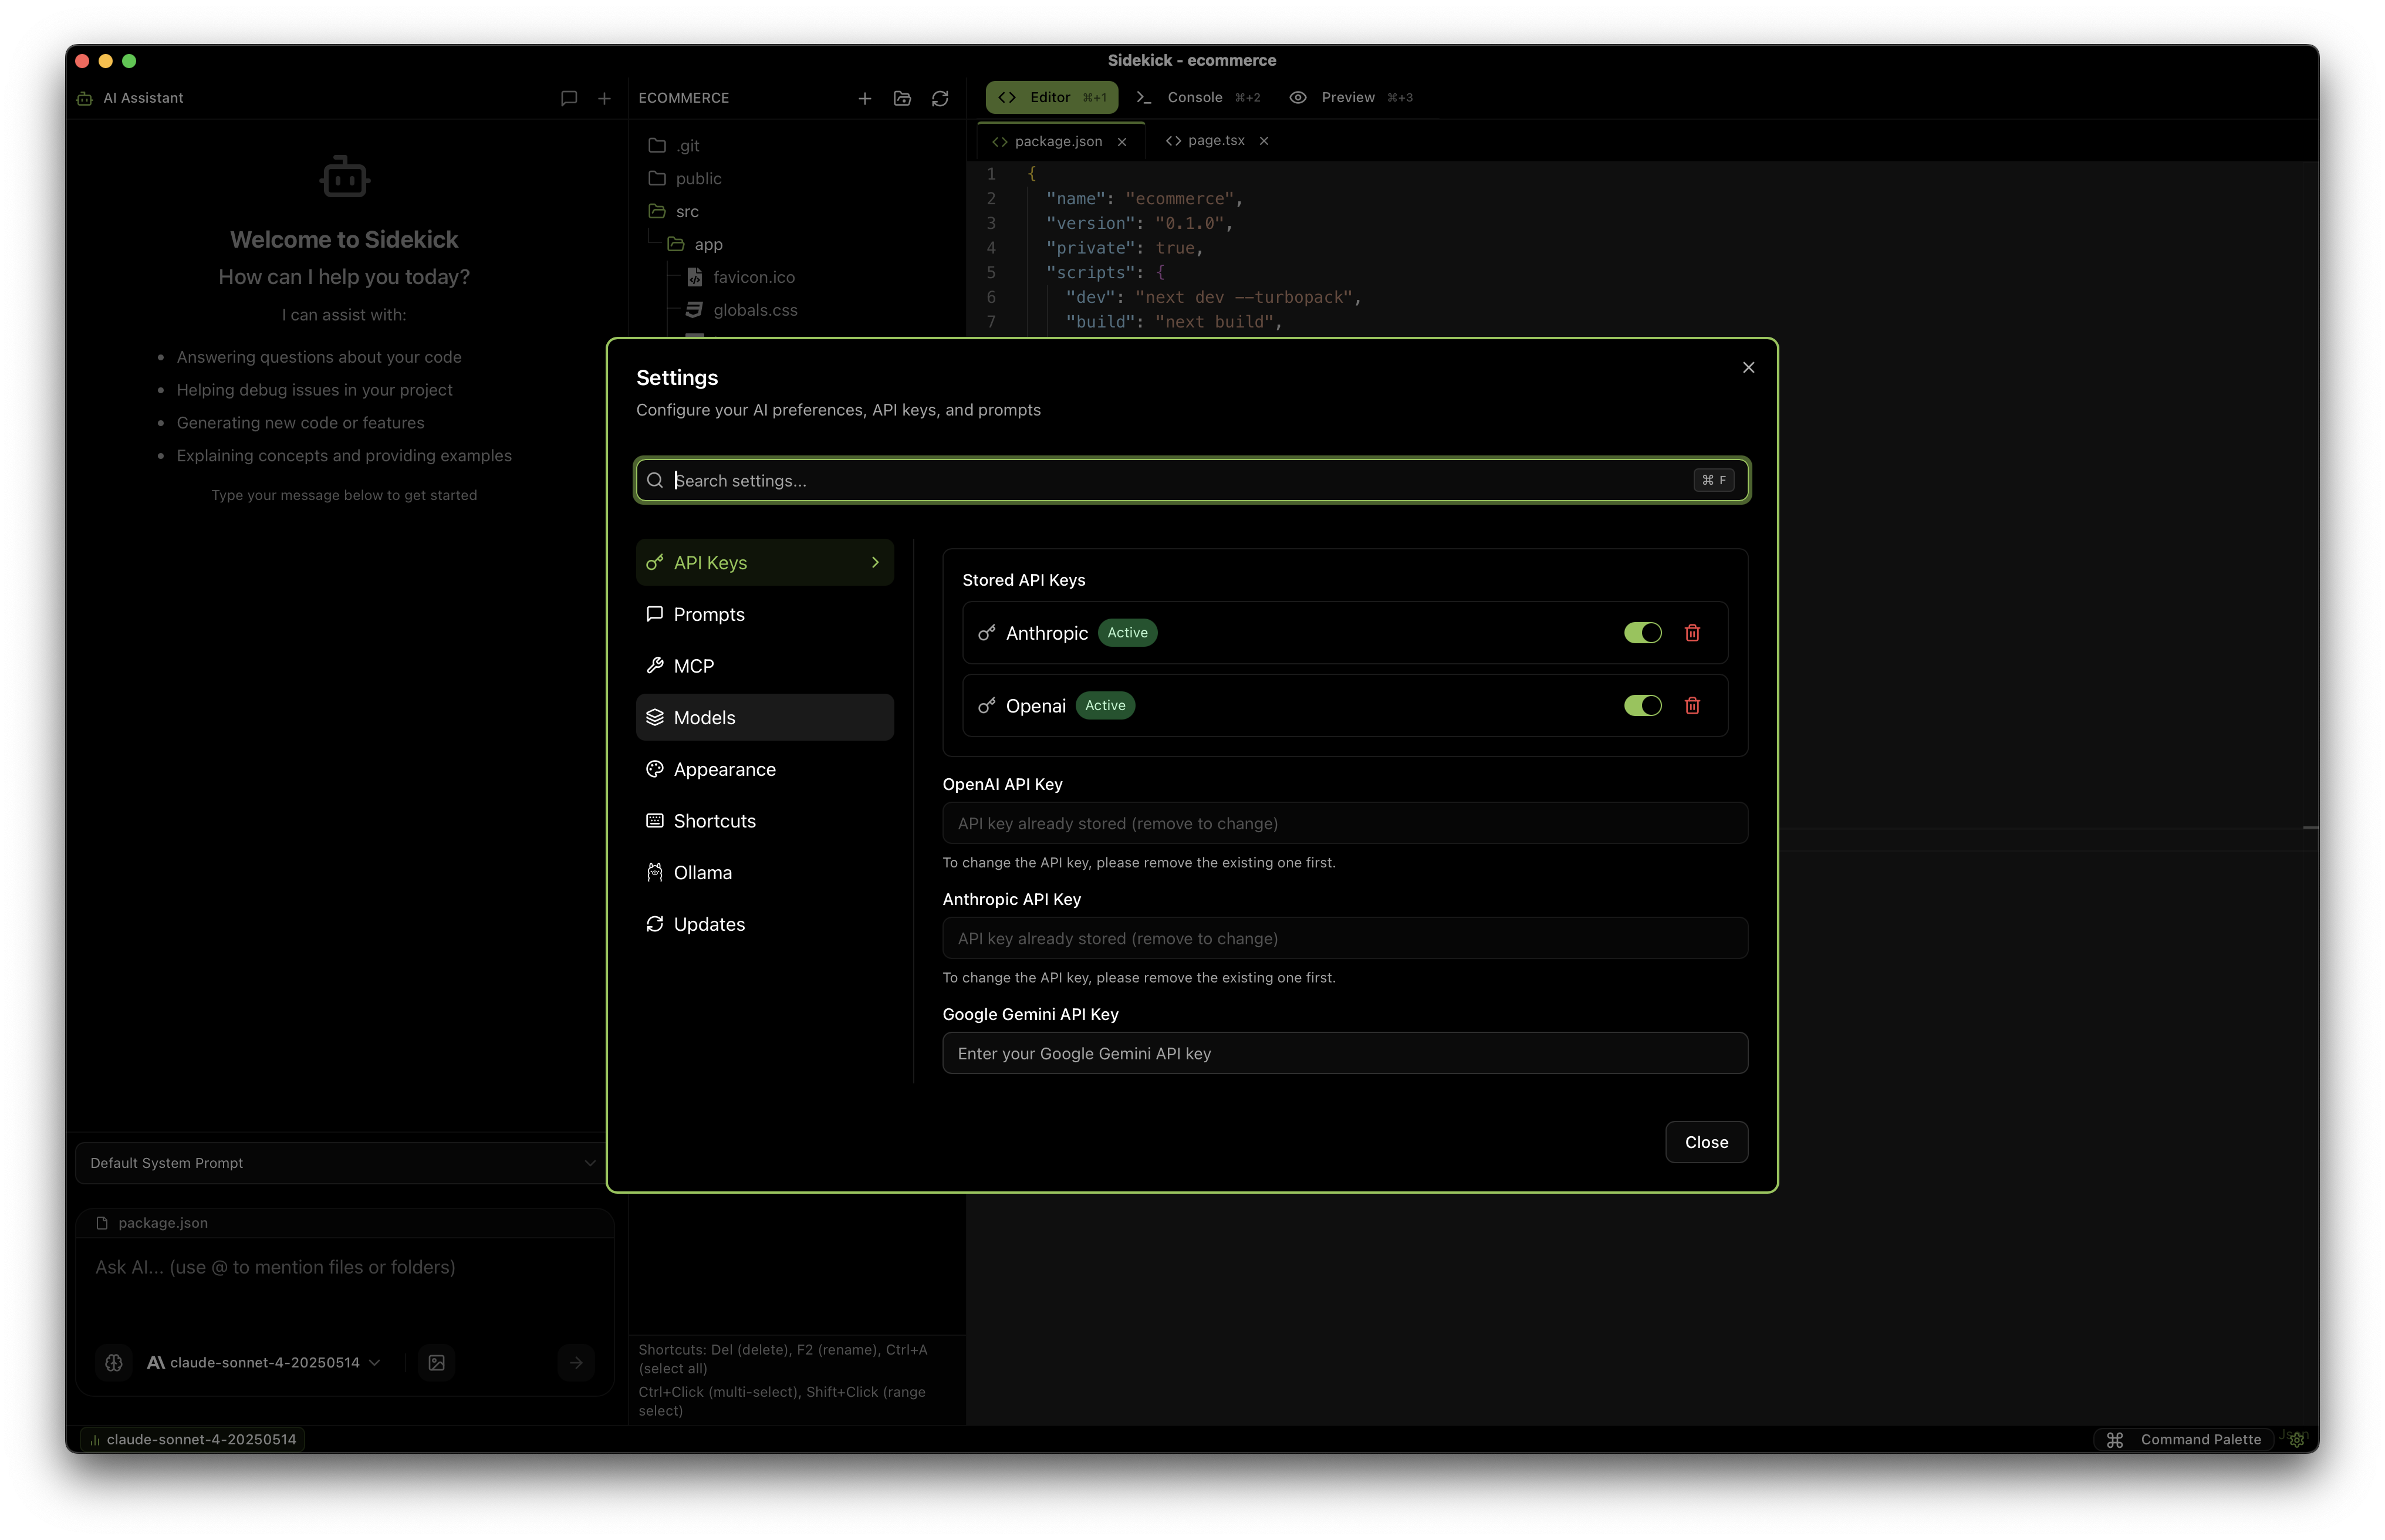Focus the Google Gemini API key field
Viewport: 2385px width, 1540px height.
click(1344, 1053)
